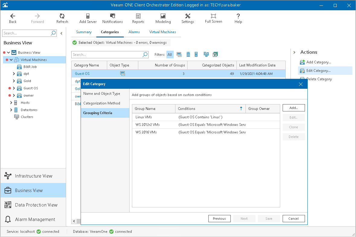Click the Alarm Management bell icon
Screen dimensions: 356x237
pyautogui.click(x=8, y=219)
